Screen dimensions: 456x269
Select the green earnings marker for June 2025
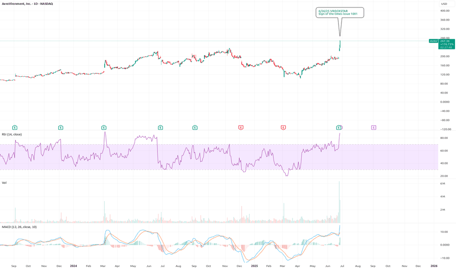click(x=339, y=127)
